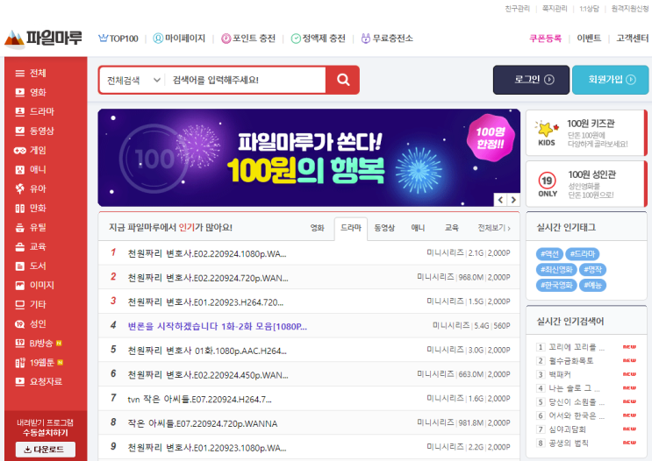
Task: Select 이미지 category icon in sidebar
Action: pyautogui.click(x=19, y=286)
